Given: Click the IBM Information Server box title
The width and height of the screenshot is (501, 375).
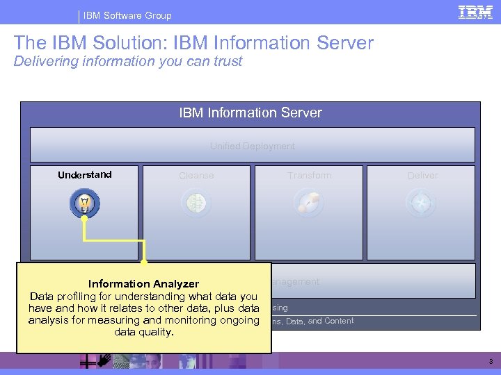Looking at the screenshot, I should [250, 112].
